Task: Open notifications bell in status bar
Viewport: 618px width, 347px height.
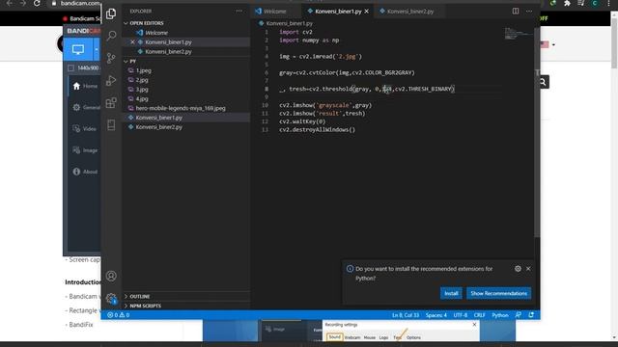Action: coord(531,315)
